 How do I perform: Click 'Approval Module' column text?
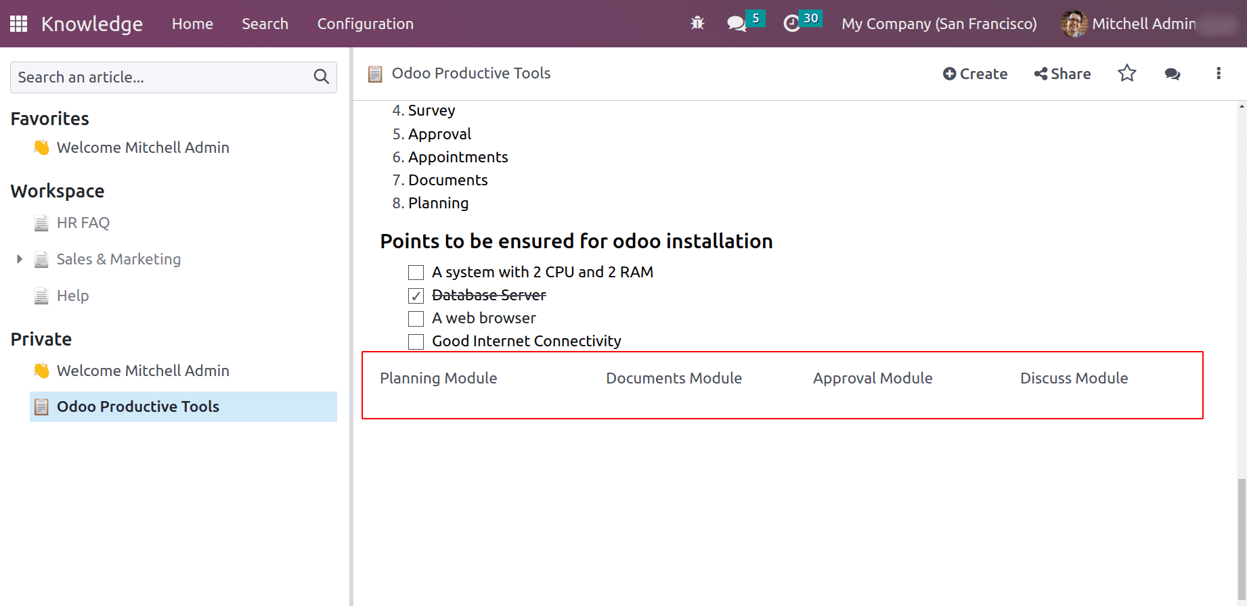pos(873,378)
